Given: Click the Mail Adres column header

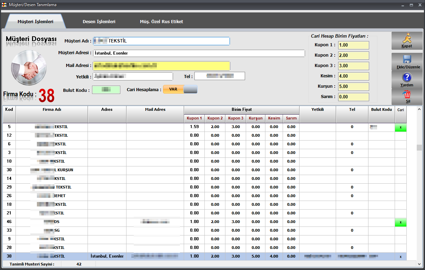Looking at the screenshot, I should point(155,114).
